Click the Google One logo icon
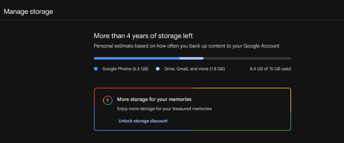 107,100
